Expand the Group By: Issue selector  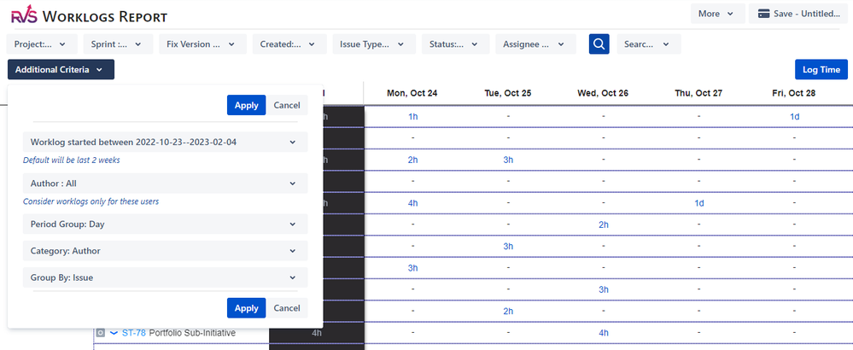tap(166, 277)
